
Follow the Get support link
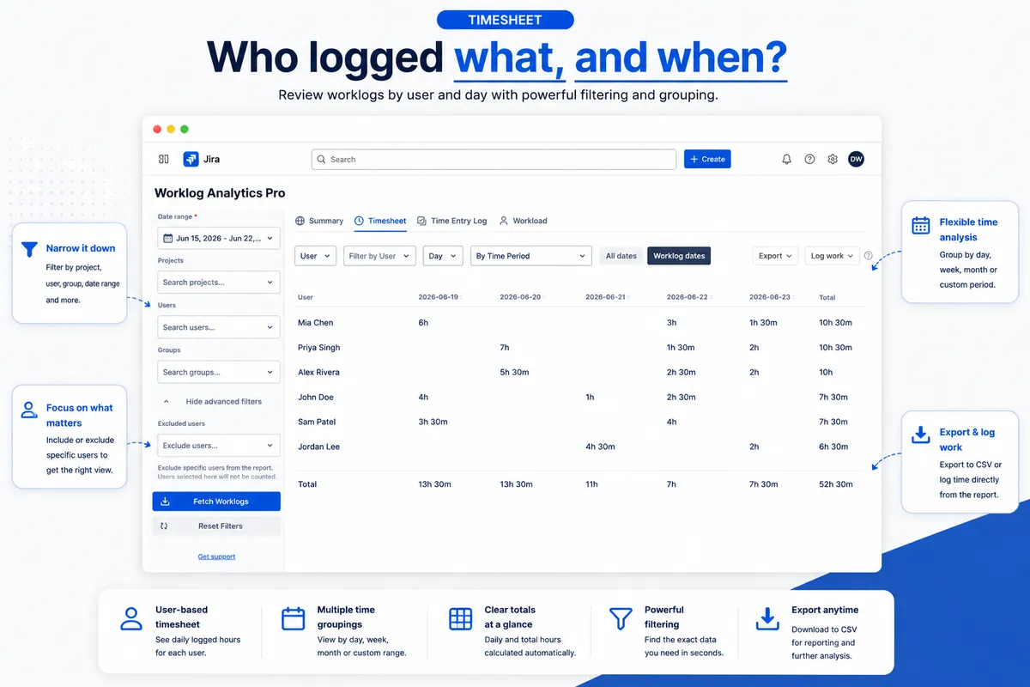(x=216, y=556)
